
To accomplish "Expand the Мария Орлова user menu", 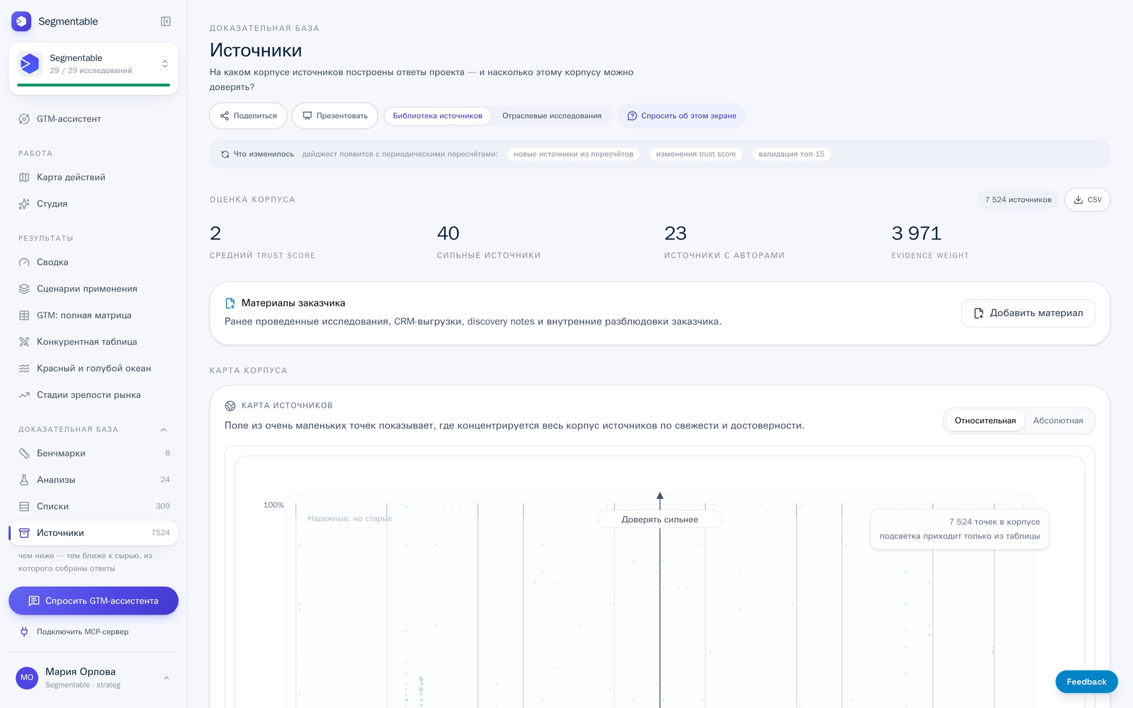I will (x=167, y=678).
